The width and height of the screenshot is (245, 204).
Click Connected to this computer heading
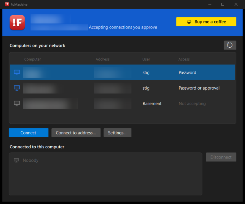pos(37,147)
